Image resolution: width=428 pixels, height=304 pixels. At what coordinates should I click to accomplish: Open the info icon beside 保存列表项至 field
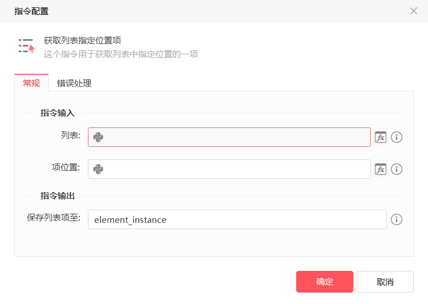[x=397, y=219]
